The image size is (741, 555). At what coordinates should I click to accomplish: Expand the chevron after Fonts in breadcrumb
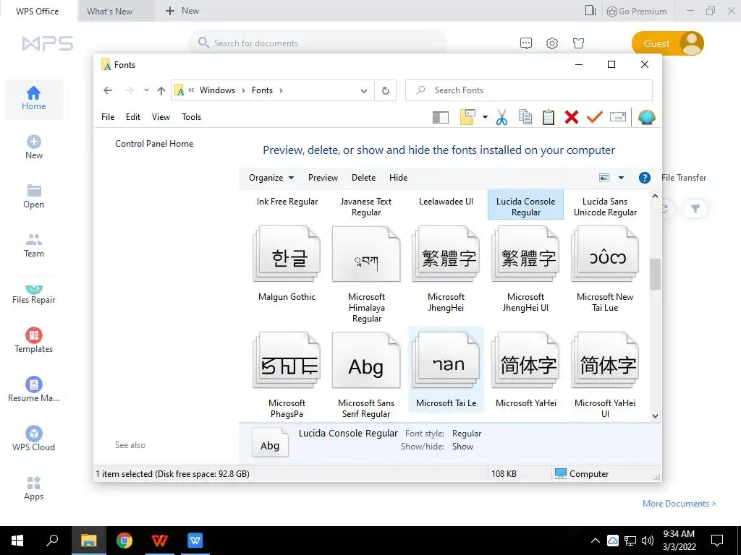[281, 90]
